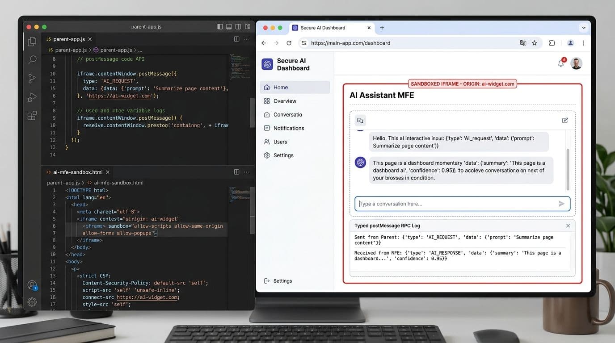Open the Search view in VS Code
Screen dimensions: 615x343
click(x=32, y=60)
